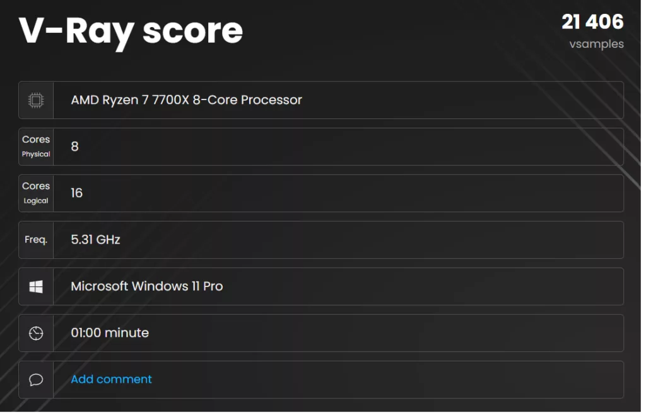646x413 pixels.
Task: Select the Cores Physical badge
Action: click(36, 146)
